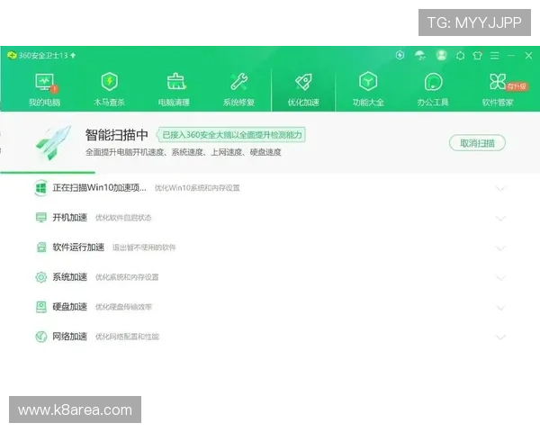
Task: Click the globe icon beside 网络加速
Action: click(x=41, y=337)
